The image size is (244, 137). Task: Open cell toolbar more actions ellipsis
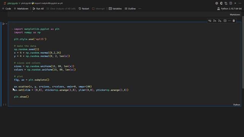pos(229,21)
